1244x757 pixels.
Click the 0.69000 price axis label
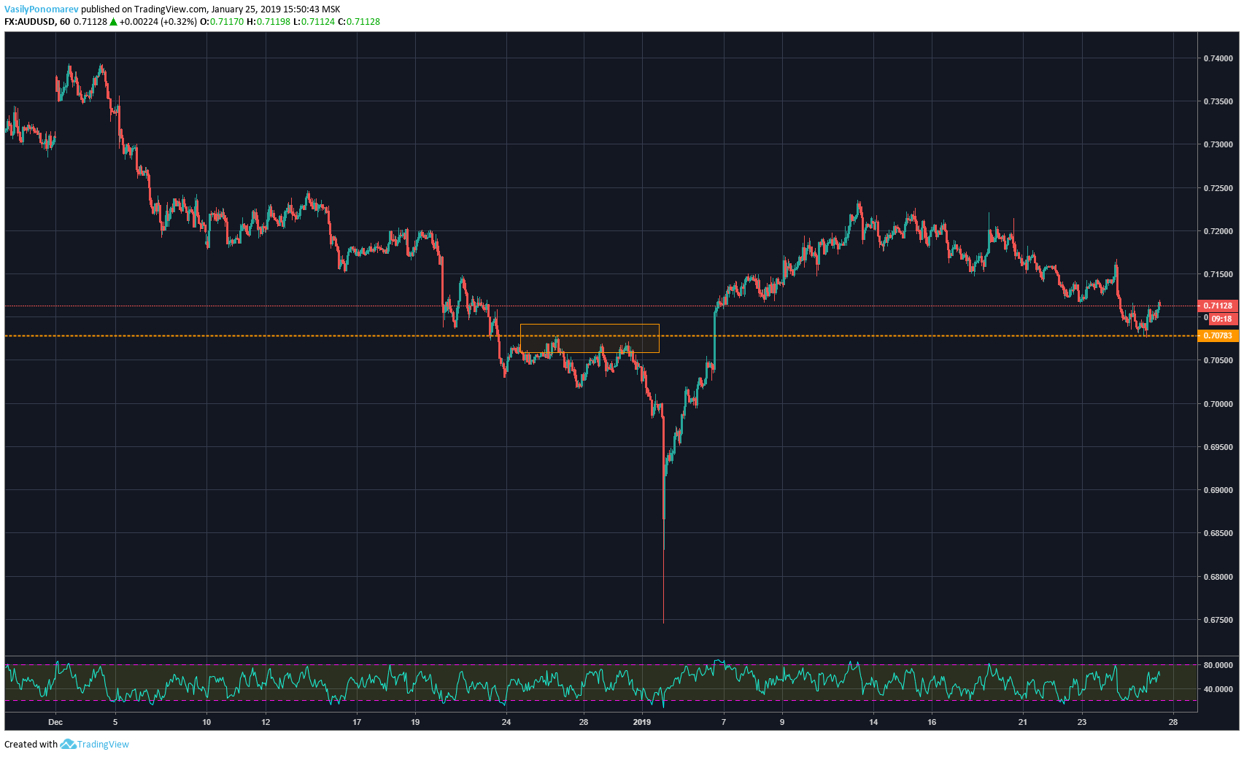pos(1218,490)
